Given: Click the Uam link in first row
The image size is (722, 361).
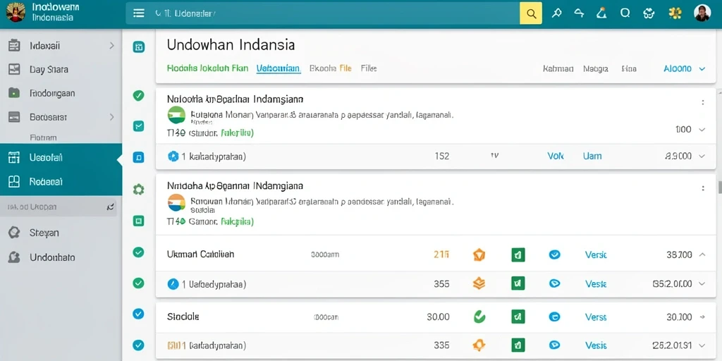Looking at the screenshot, I should click(592, 156).
